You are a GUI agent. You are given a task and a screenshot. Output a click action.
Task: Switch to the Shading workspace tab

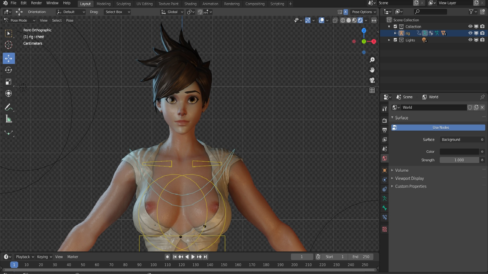pos(190,4)
